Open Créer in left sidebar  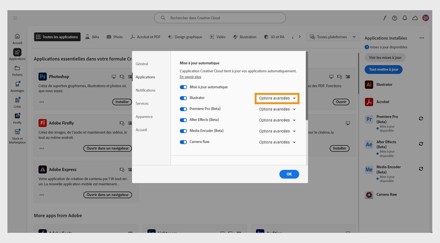(17, 103)
